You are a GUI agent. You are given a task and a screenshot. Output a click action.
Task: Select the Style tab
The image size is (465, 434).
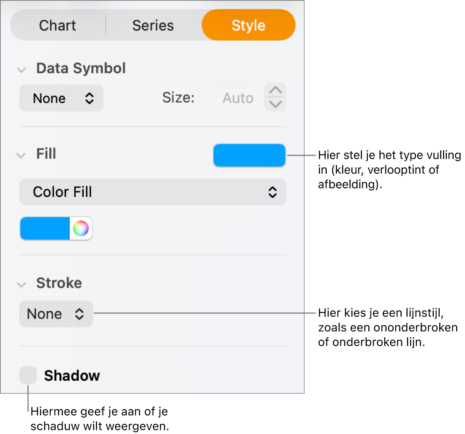tap(248, 25)
